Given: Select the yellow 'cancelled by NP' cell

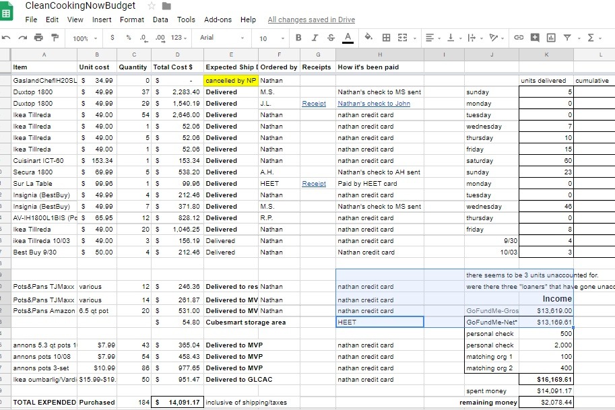Looking at the screenshot, I should (x=231, y=81).
